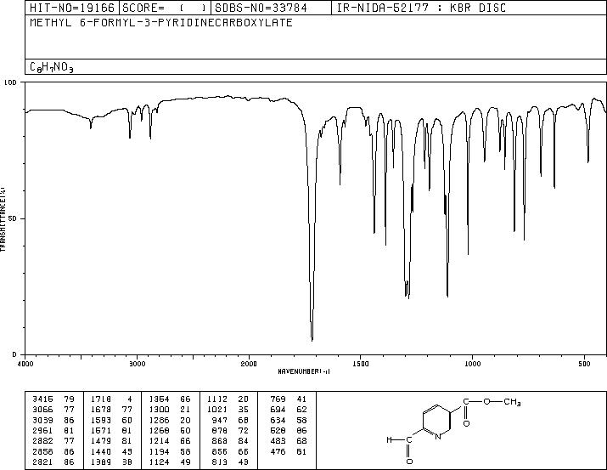Click the SDBS-NO=33784 header cell
Image resolution: width=607 pixels, height=470 pixels.
271,8
